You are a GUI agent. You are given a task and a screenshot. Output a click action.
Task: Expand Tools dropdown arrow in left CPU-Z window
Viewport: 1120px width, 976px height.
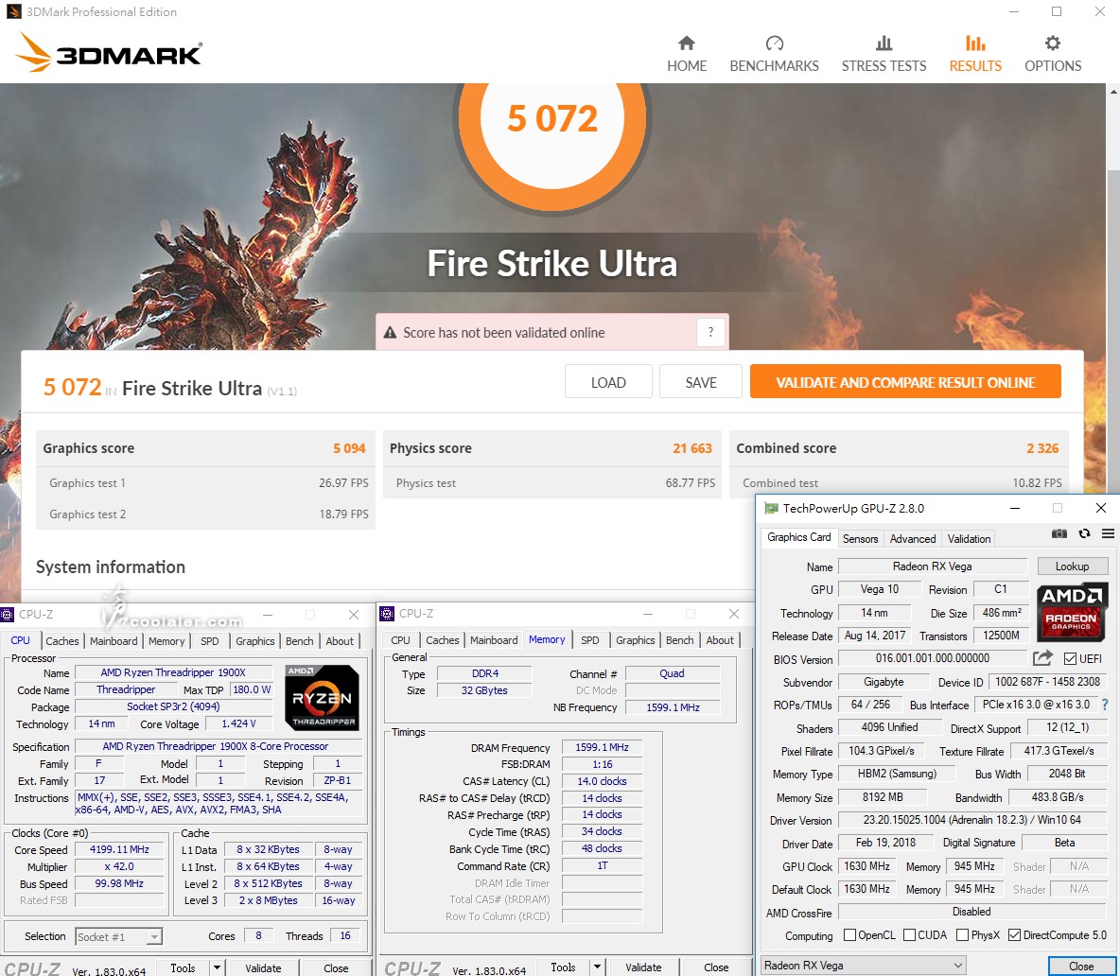click(x=216, y=967)
